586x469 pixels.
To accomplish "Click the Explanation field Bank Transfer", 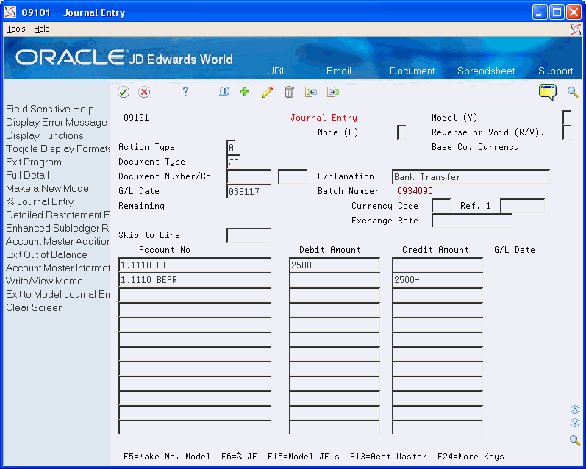I will pyautogui.click(x=471, y=176).
